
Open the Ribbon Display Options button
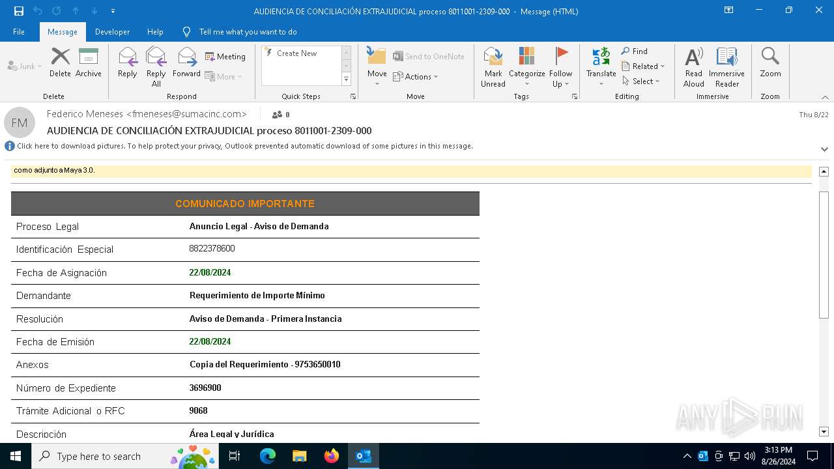coord(728,10)
